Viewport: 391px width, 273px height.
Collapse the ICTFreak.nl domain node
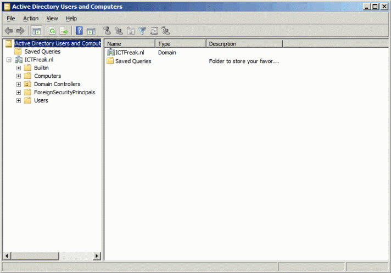(x=9, y=60)
